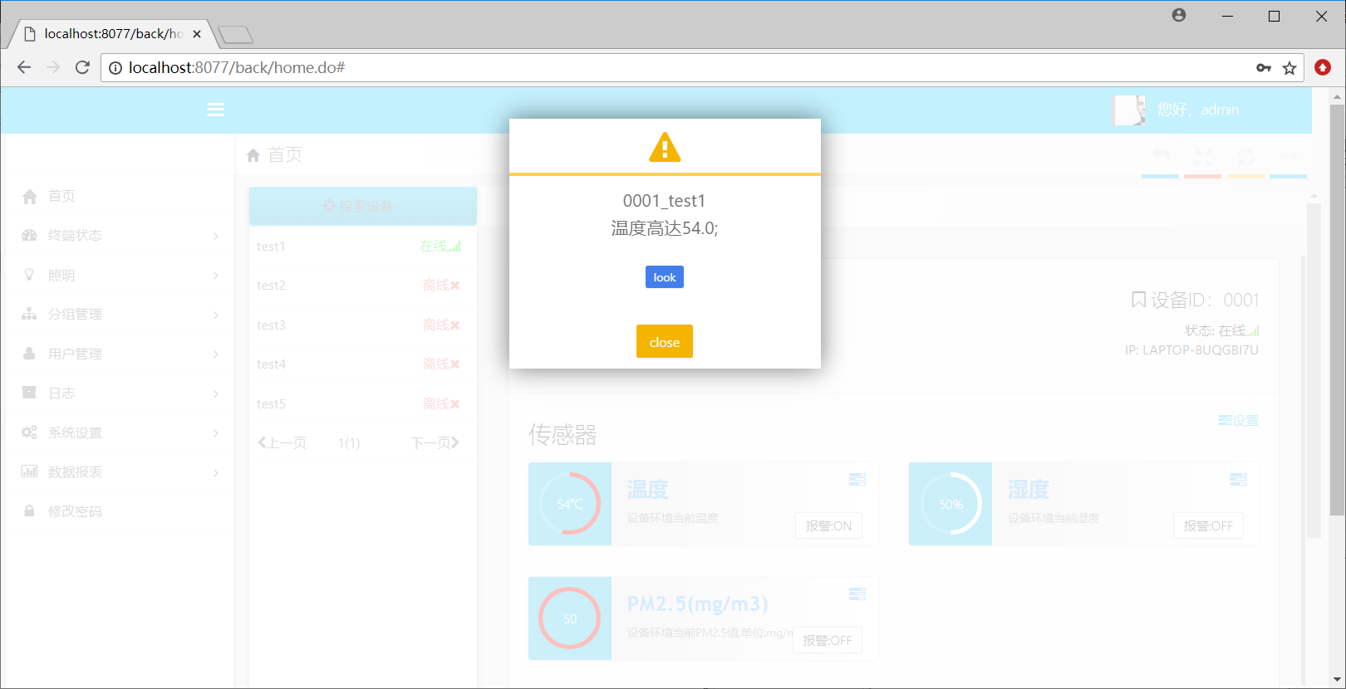
Task: Bookmark page with star icon
Action: tap(1290, 68)
